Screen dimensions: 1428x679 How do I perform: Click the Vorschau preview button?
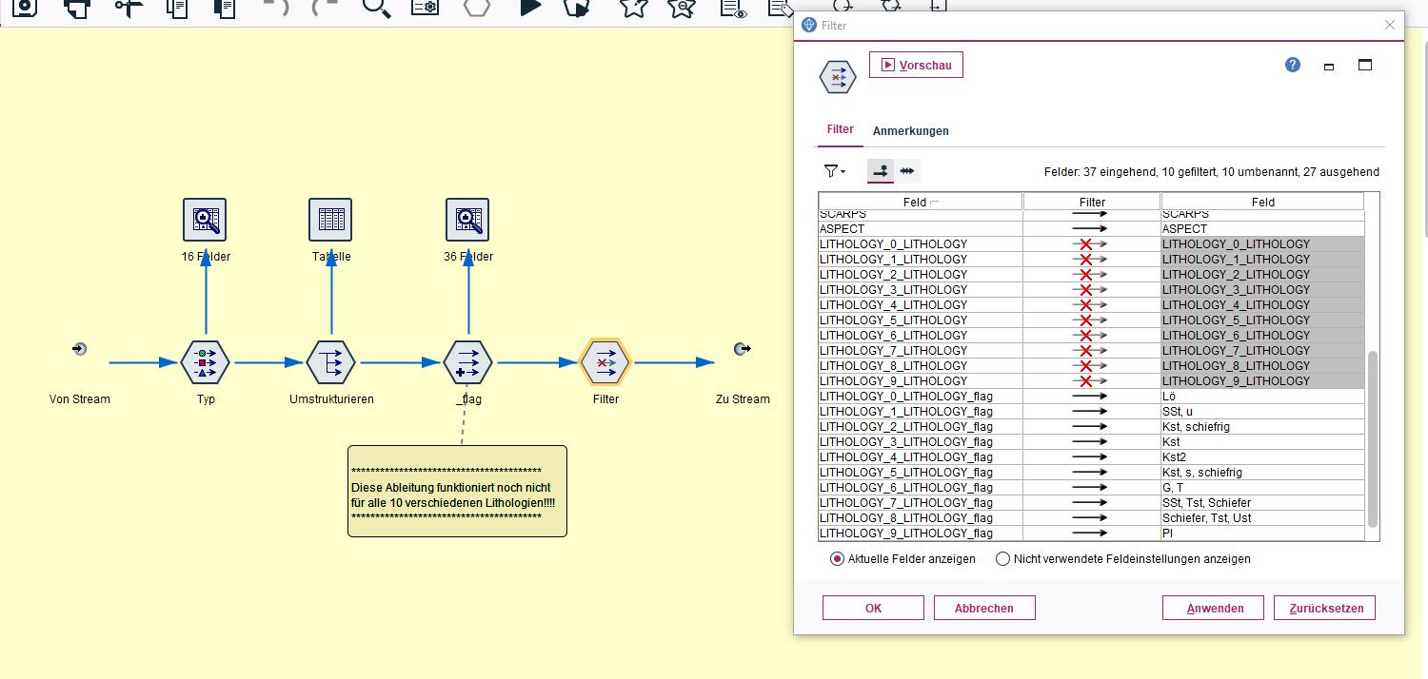(916, 65)
